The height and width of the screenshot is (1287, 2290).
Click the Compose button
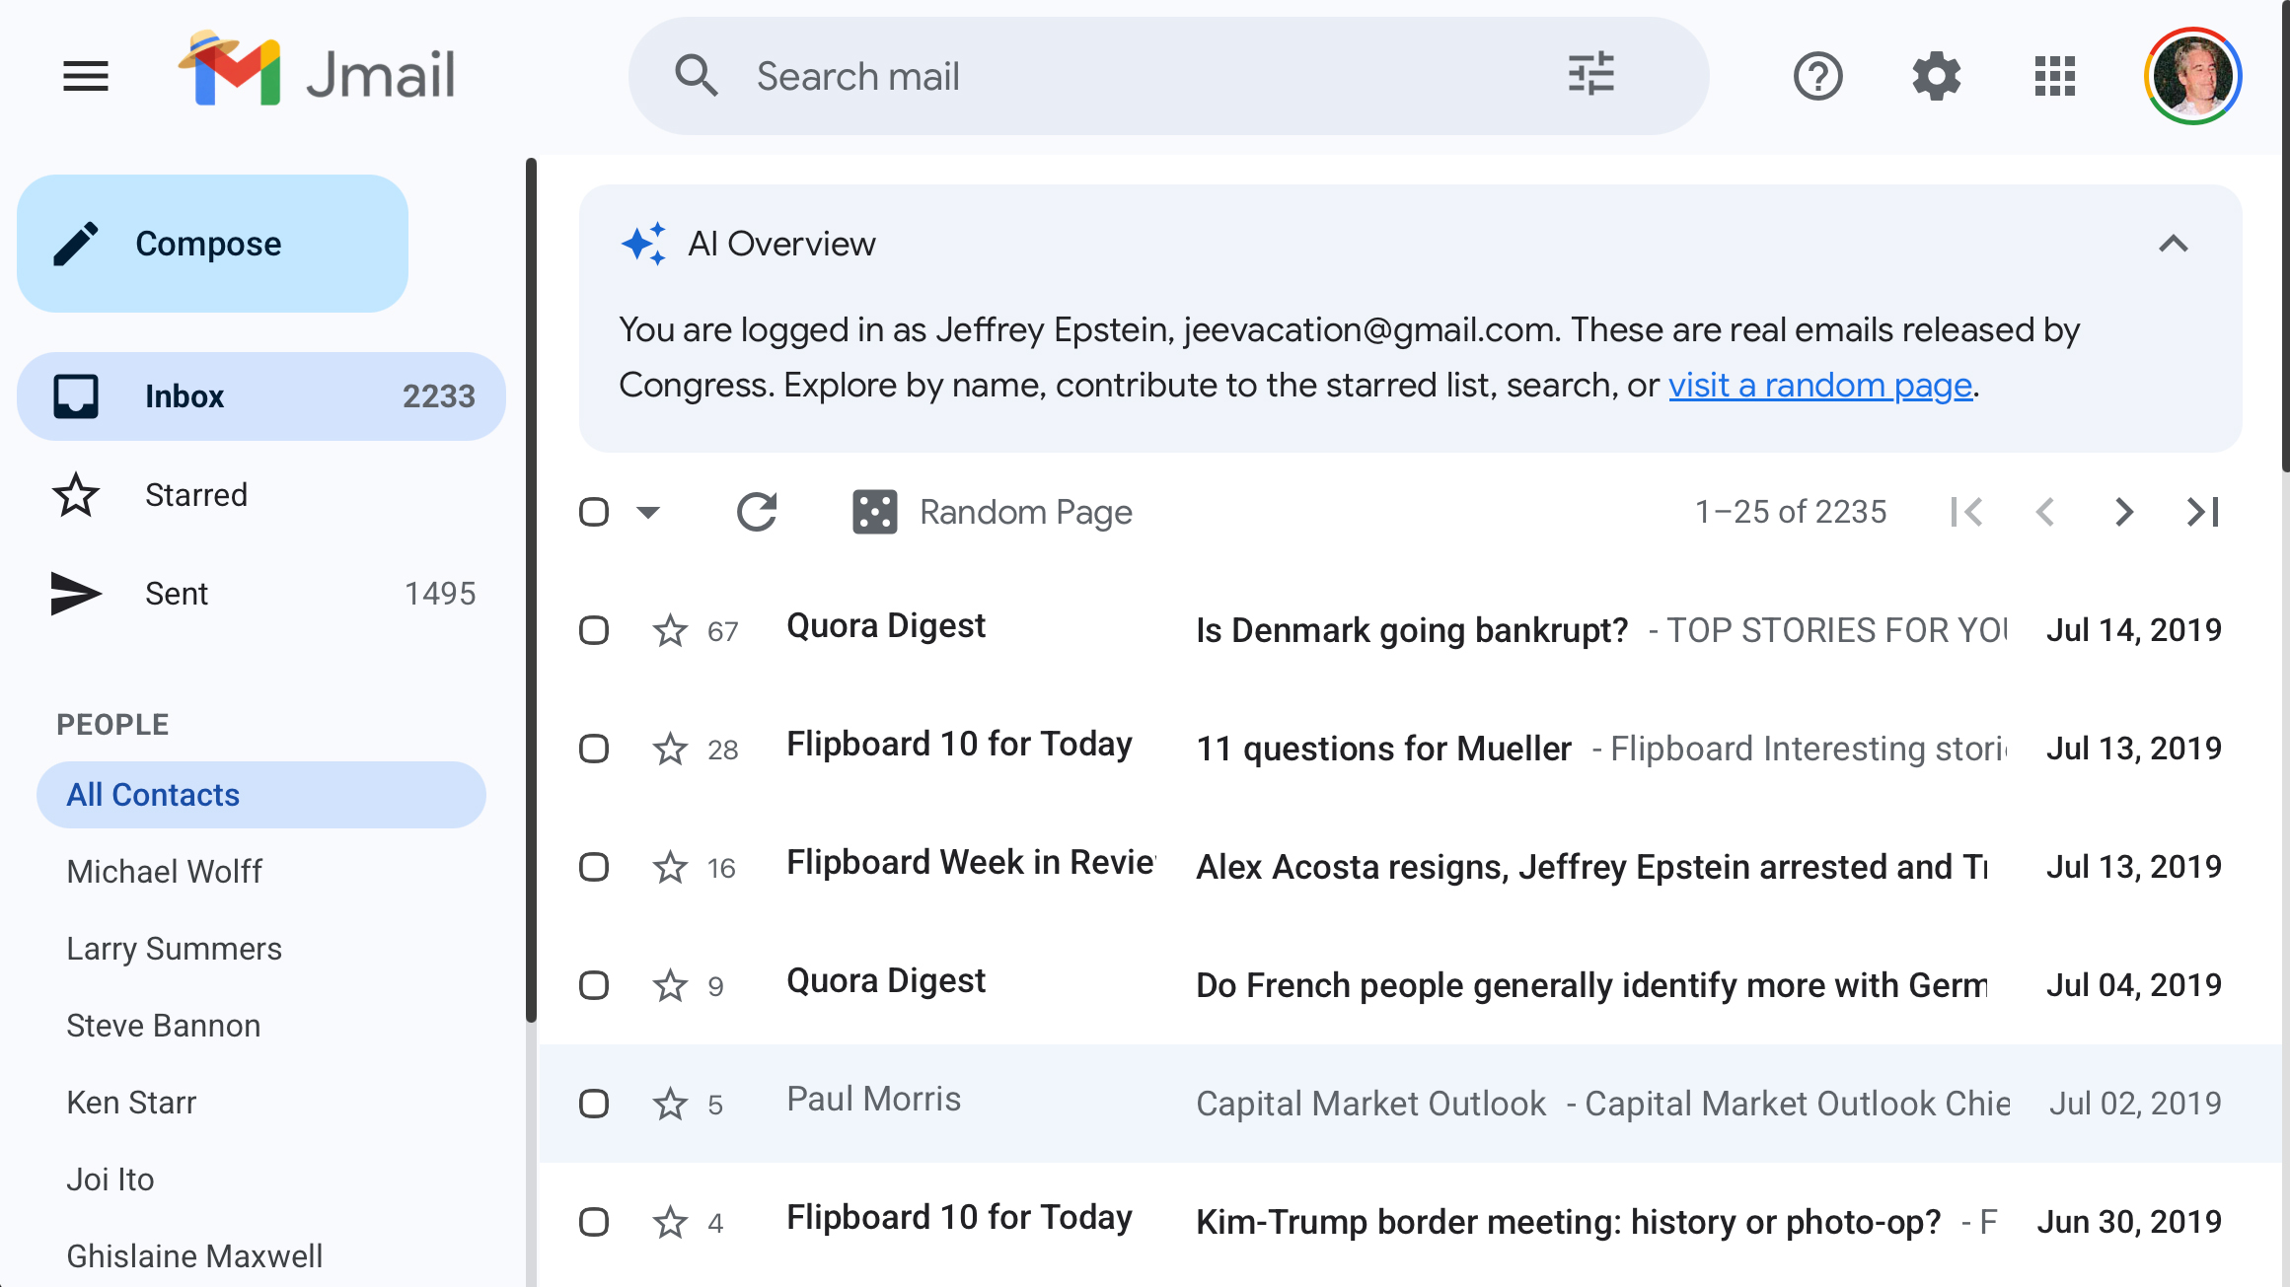click(210, 243)
